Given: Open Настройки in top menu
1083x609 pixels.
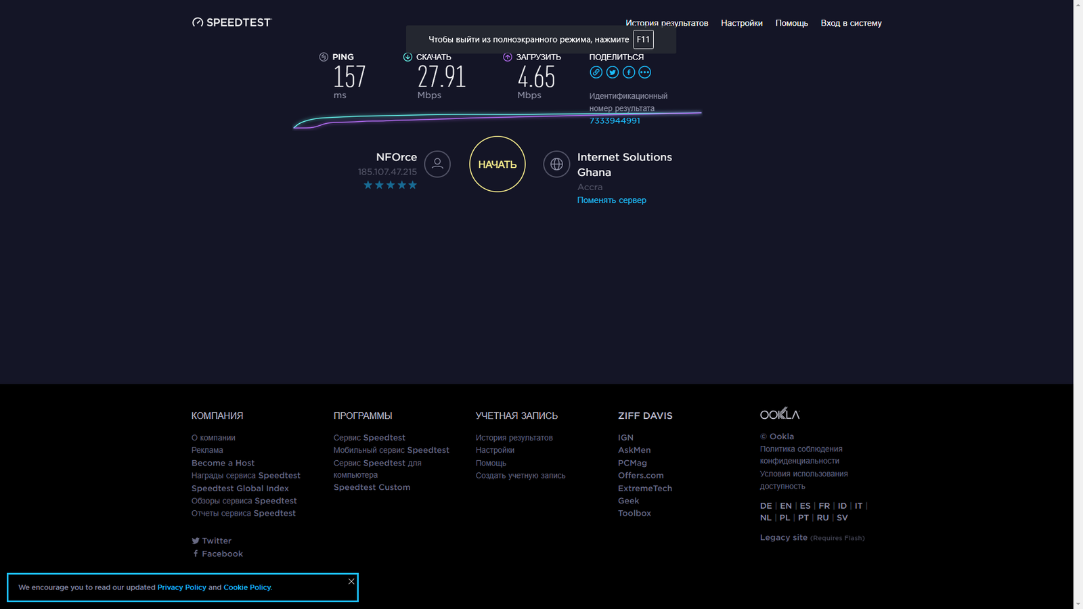Looking at the screenshot, I should [x=742, y=23].
